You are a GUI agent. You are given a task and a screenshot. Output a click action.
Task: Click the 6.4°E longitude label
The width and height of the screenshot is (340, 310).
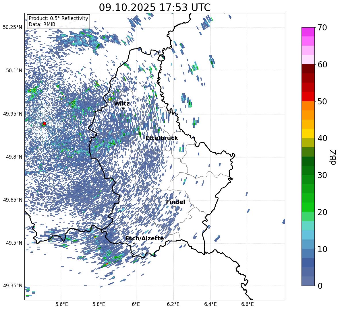(210, 304)
